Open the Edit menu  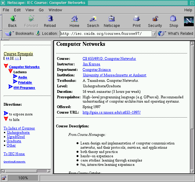[17, 10]
